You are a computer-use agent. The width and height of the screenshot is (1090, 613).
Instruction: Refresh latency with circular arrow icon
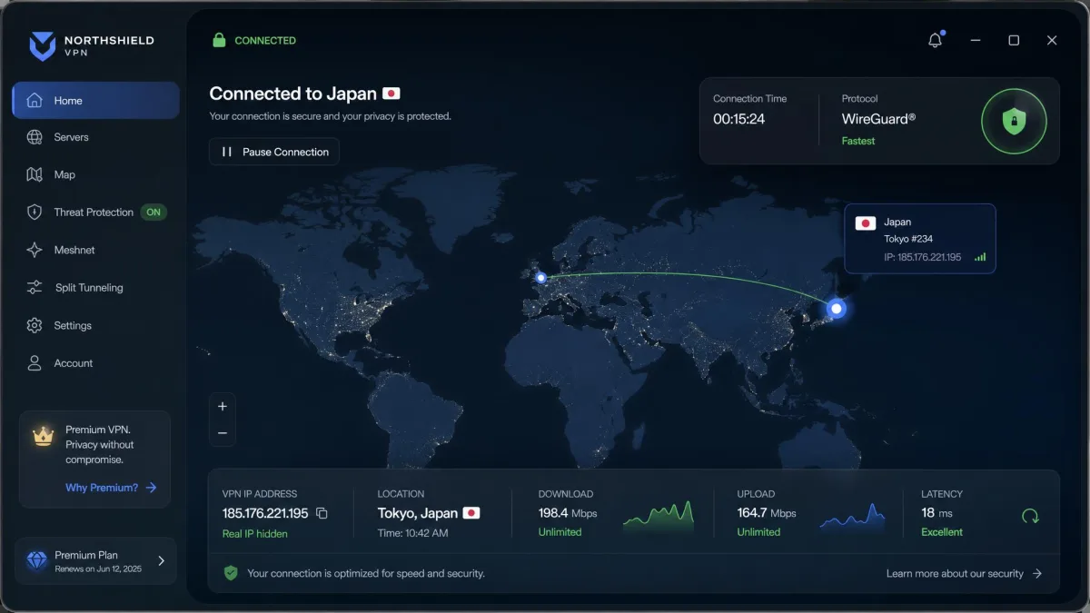(x=1030, y=516)
